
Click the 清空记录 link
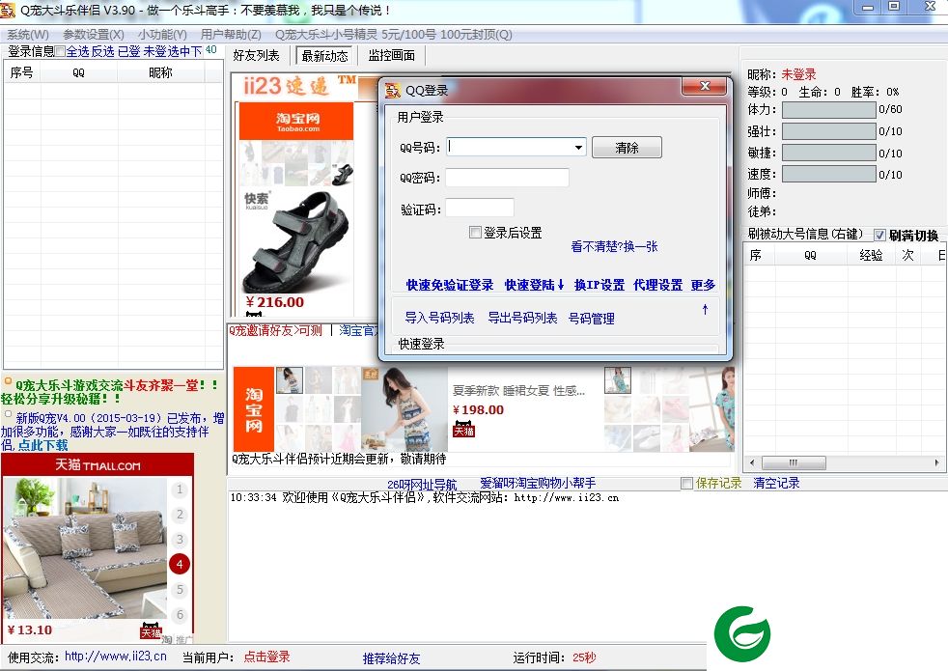[x=776, y=483]
